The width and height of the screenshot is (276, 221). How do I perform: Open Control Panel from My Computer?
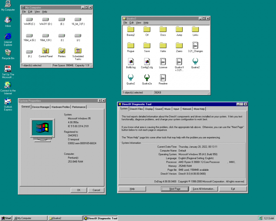[x=45, y=51]
